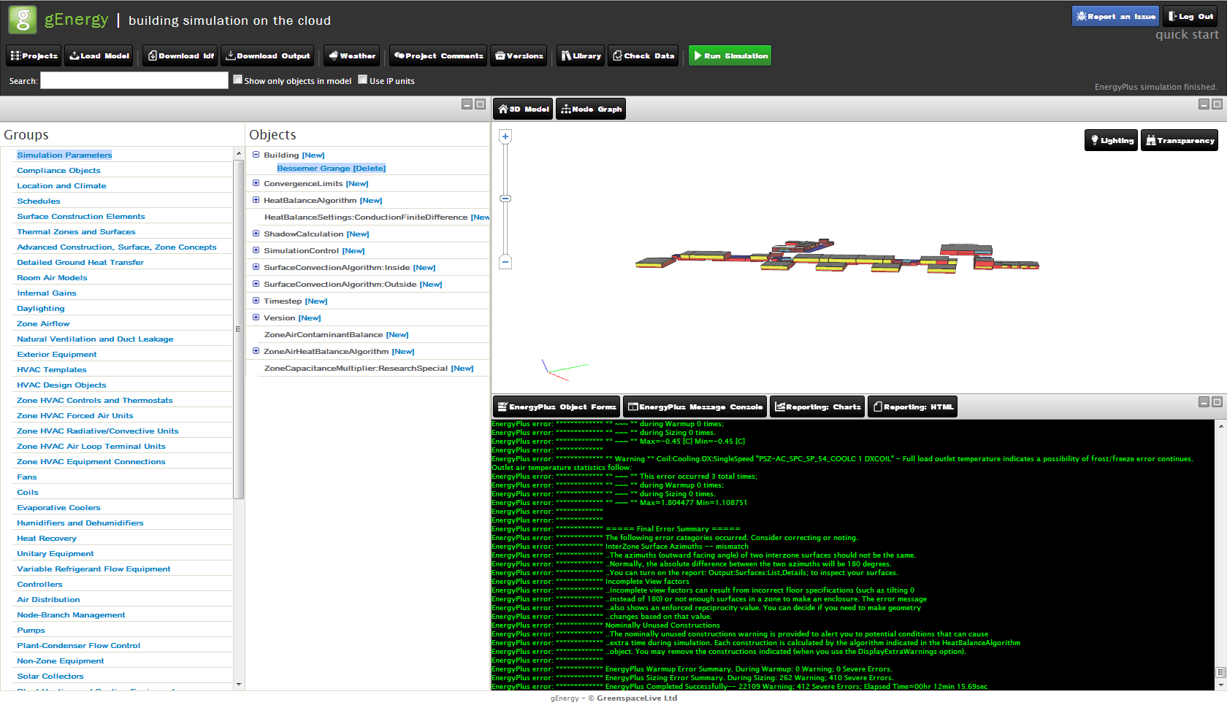Delete Bessemer Grange building object
This screenshot has width=1227, height=705.
tap(370, 168)
